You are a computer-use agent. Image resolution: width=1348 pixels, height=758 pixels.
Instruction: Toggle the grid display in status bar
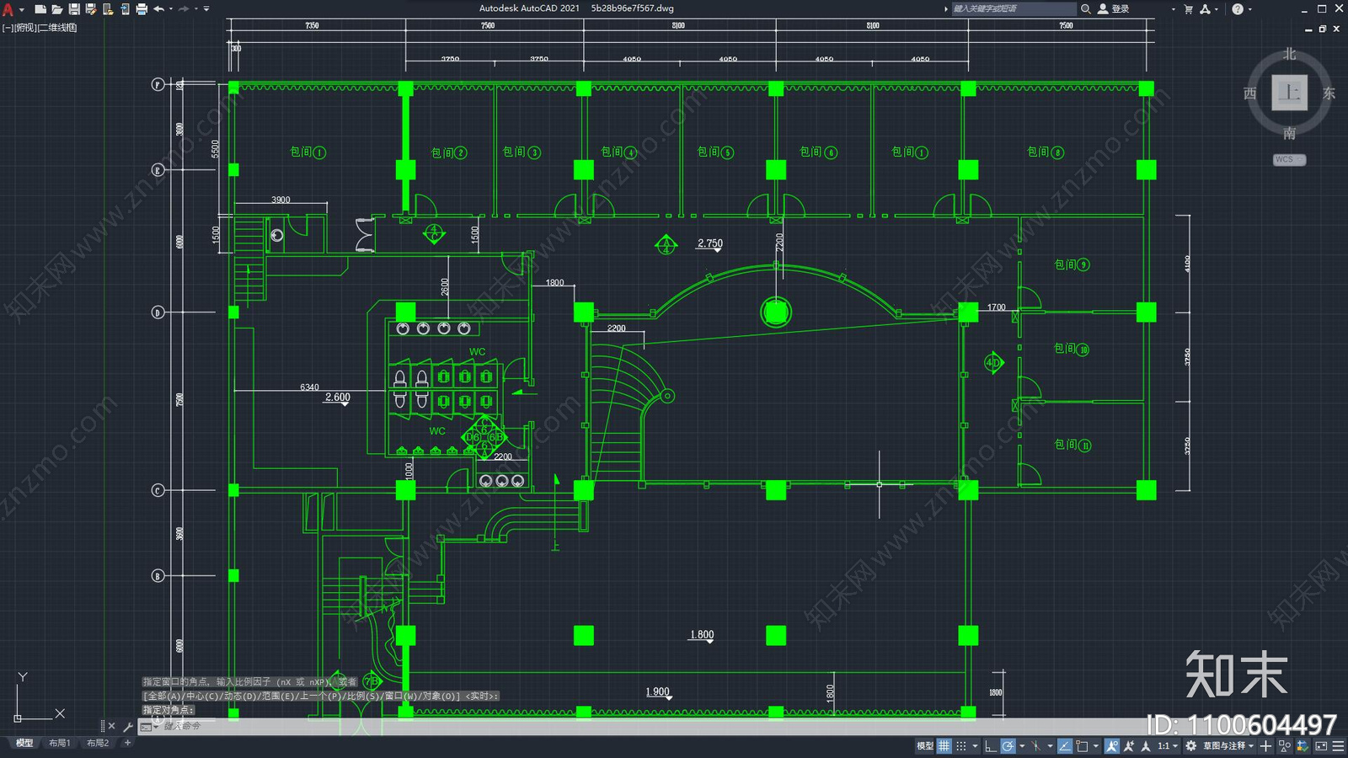[x=944, y=746]
